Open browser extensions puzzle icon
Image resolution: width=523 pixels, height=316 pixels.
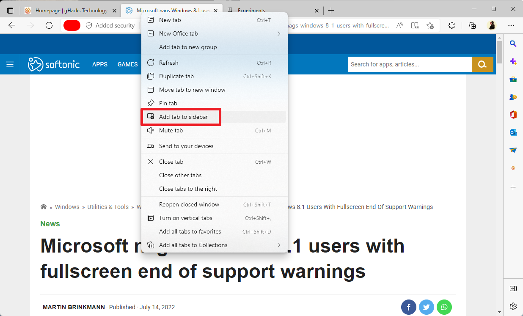(x=451, y=25)
